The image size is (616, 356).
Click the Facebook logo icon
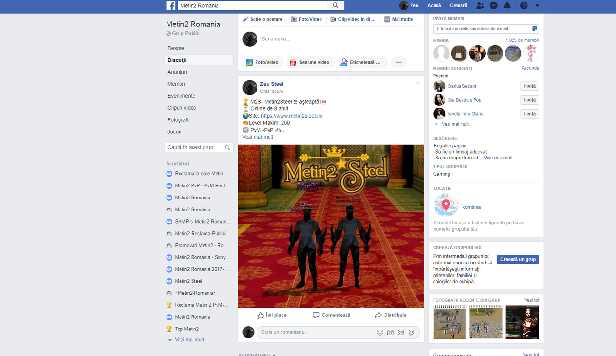pos(171,6)
